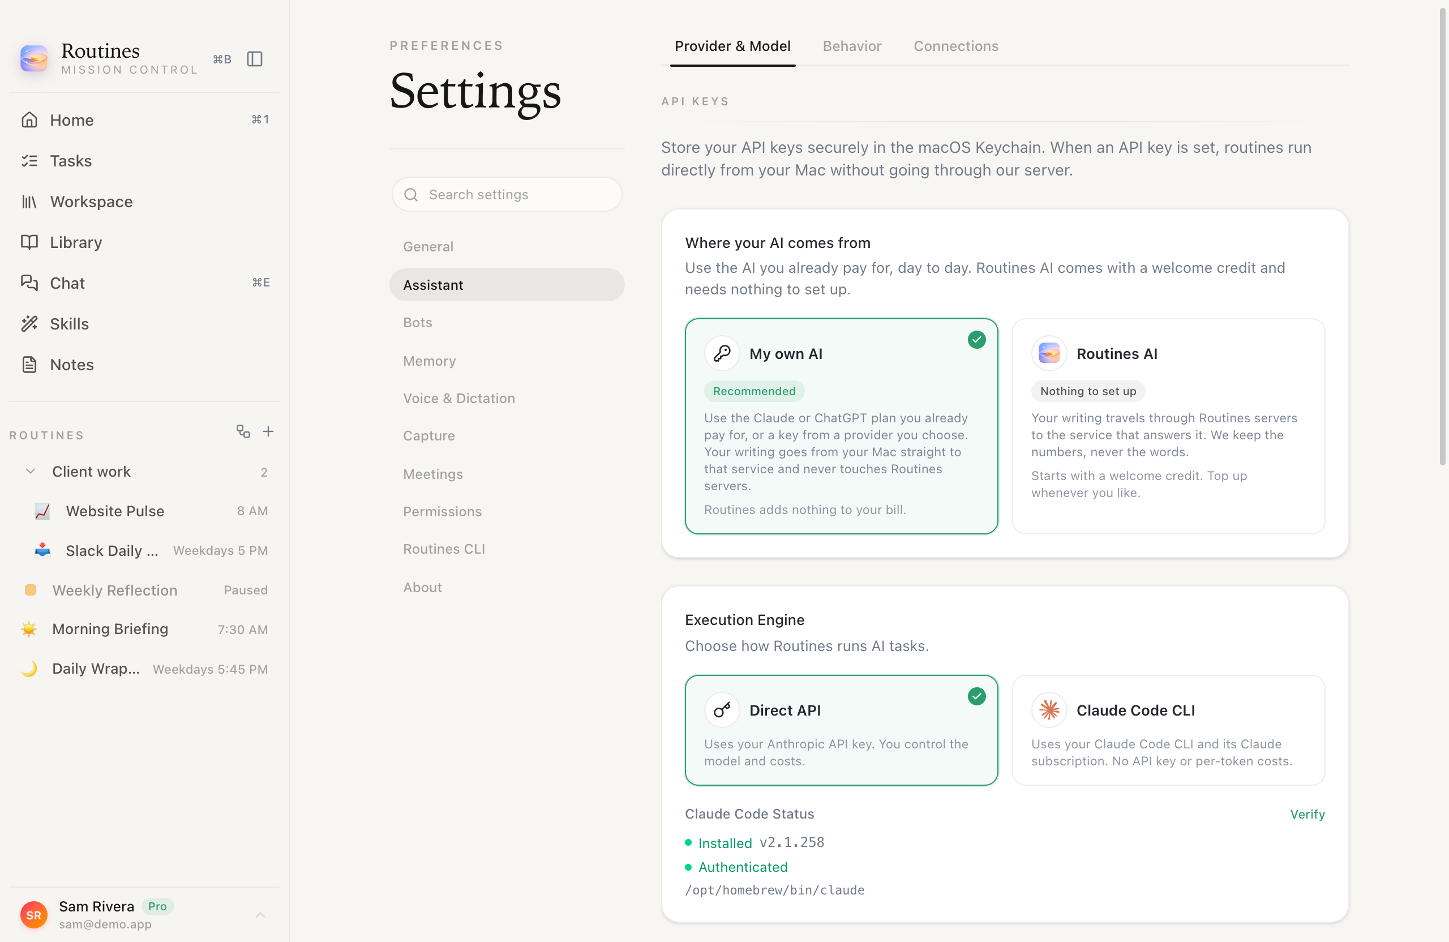This screenshot has height=942, width=1449.
Task: Click the Home house icon
Action: coord(29,120)
